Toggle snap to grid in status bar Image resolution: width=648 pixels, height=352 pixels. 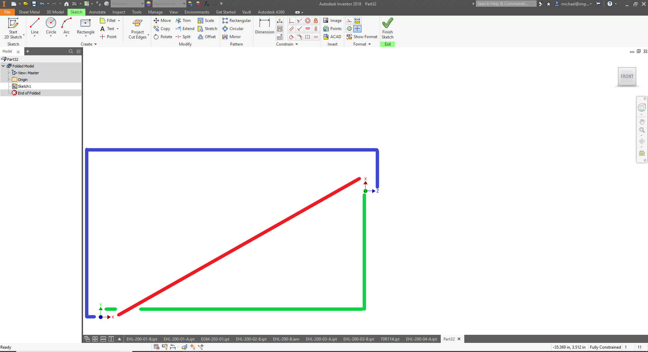(156, 347)
